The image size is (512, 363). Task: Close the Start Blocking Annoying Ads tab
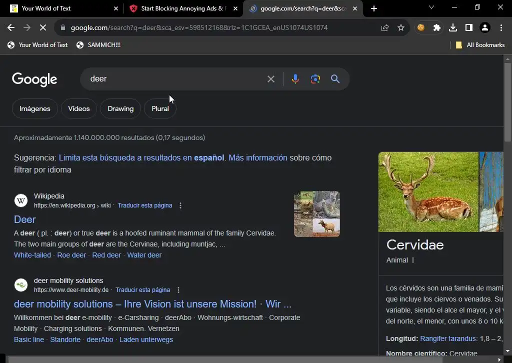235,8
